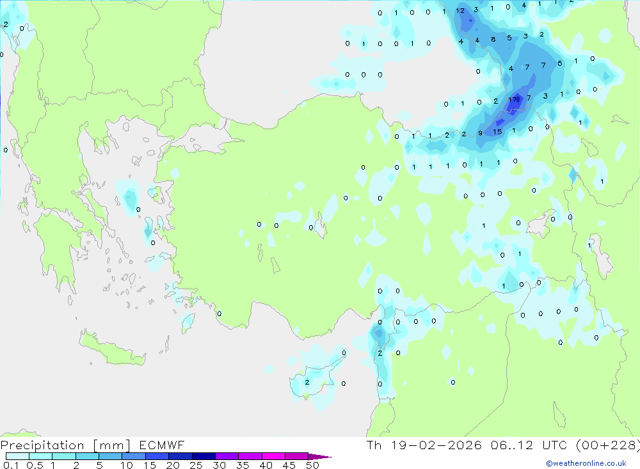This screenshot has height=469, width=640.
Task: Select legend swatch between 45 and 50
Action: pos(297,456)
